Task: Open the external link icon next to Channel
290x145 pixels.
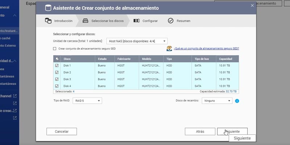Action: pos(15,96)
